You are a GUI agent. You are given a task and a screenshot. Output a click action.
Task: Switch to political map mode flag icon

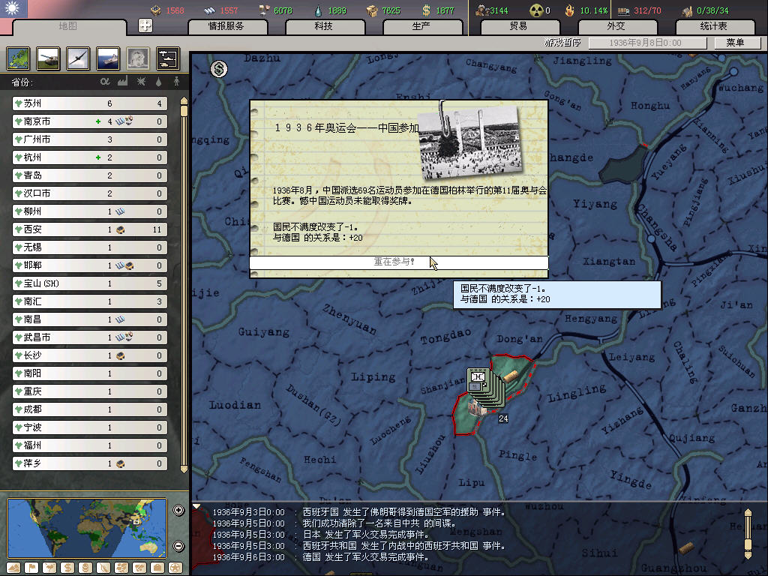pos(31,568)
